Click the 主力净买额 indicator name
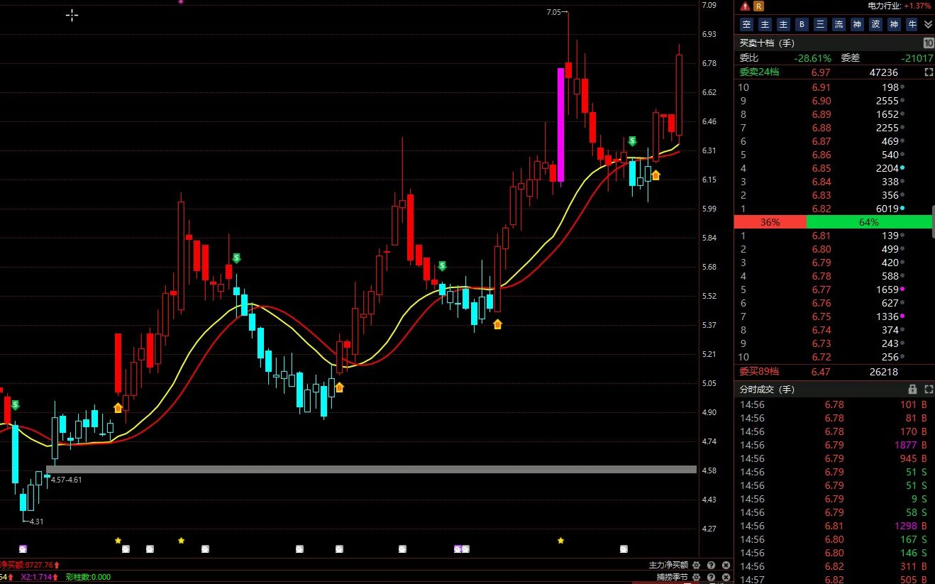The height and width of the screenshot is (584, 935). click(x=668, y=565)
